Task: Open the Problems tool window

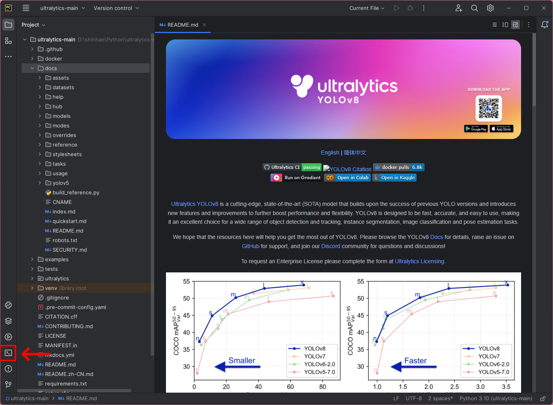Action: pos(8,369)
